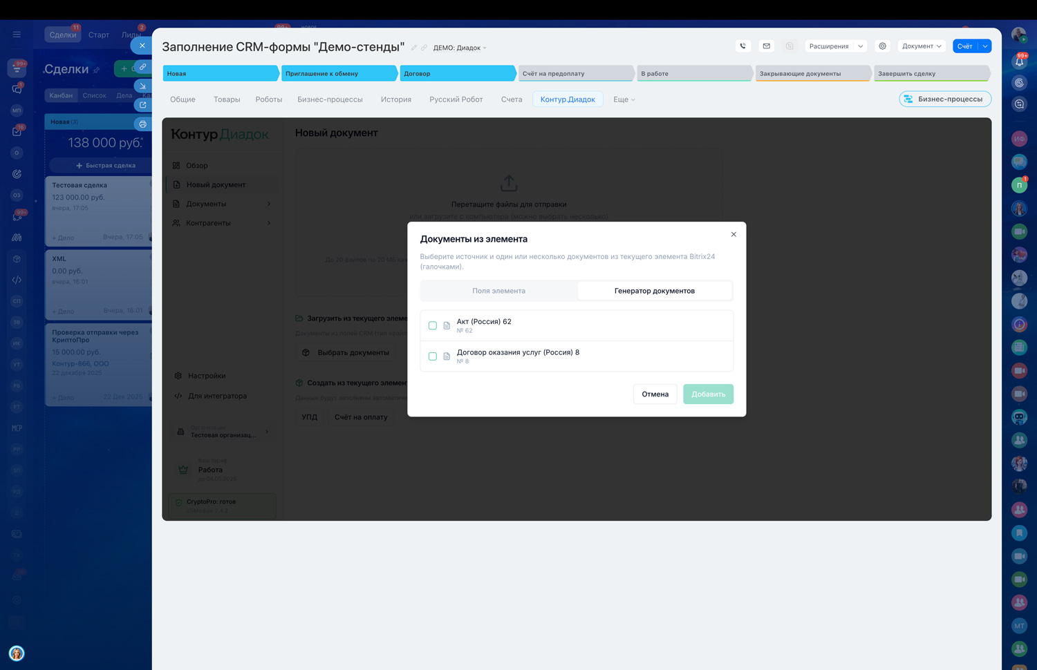
Task: Copy the deal link via the chain icon by the title
Action: click(424, 48)
